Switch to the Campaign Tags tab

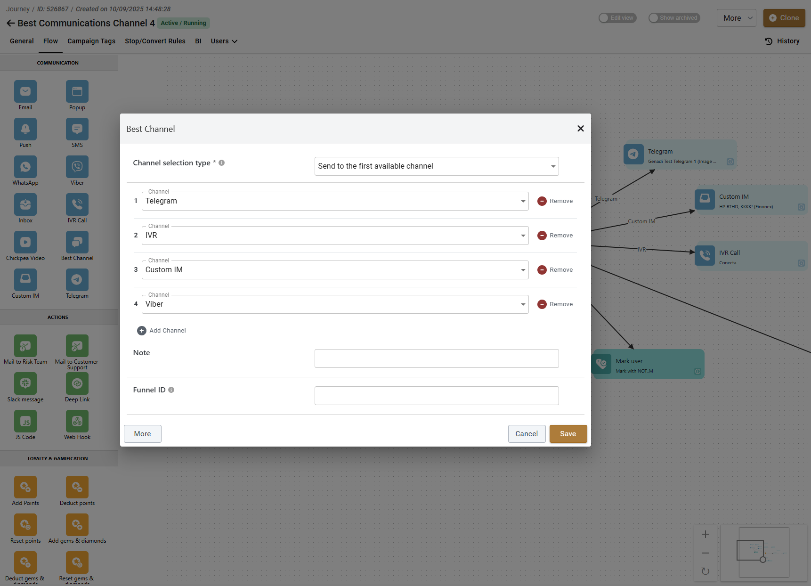point(91,41)
